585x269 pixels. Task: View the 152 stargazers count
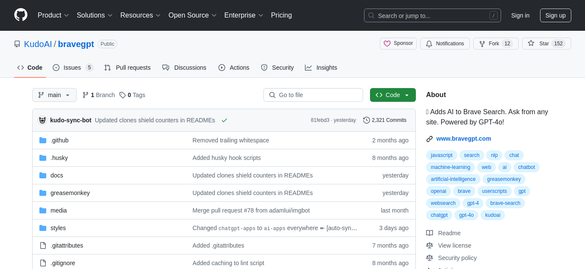point(558,44)
